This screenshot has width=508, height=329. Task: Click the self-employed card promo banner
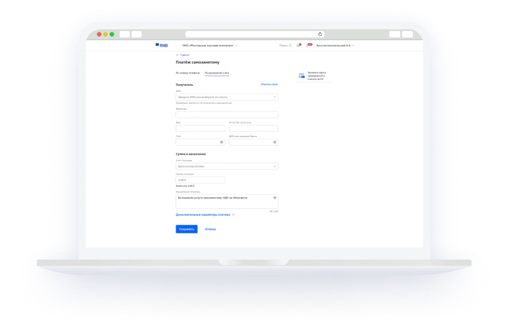point(313,76)
